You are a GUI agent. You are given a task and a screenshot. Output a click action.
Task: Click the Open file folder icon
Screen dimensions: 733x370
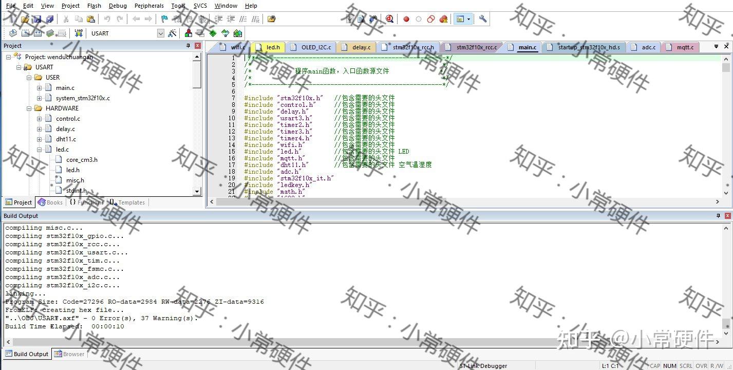click(x=25, y=19)
